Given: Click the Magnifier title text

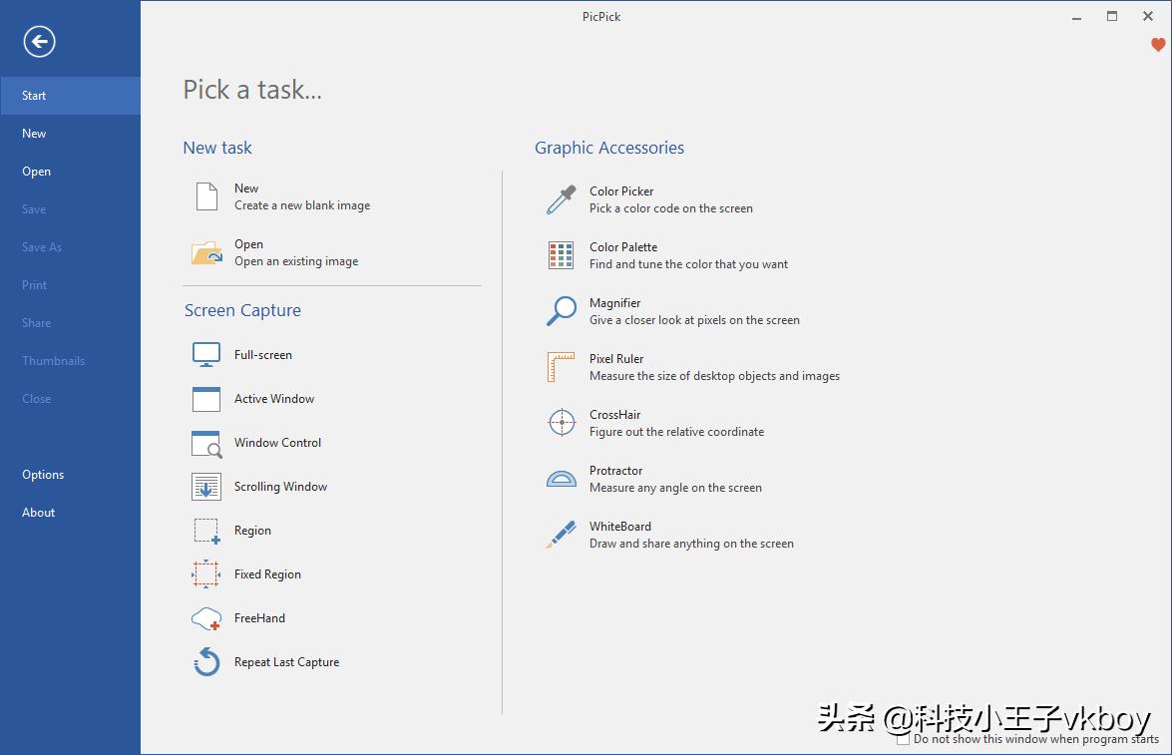Looking at the screenshot, I should 614,303.
